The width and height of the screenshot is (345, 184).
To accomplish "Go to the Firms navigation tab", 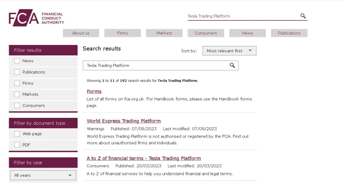I will point(123,33).
